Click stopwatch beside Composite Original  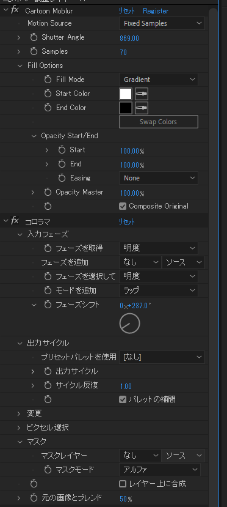click(48, 206)
